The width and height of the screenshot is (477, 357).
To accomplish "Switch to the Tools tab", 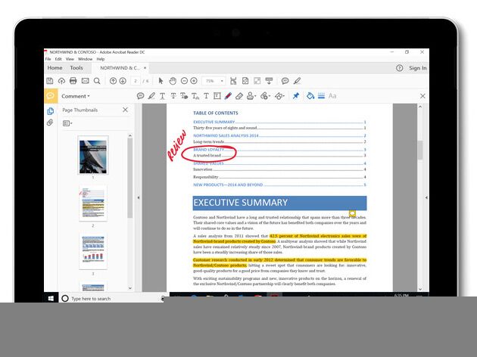I will pyautogui.click(x=76, y=68).
